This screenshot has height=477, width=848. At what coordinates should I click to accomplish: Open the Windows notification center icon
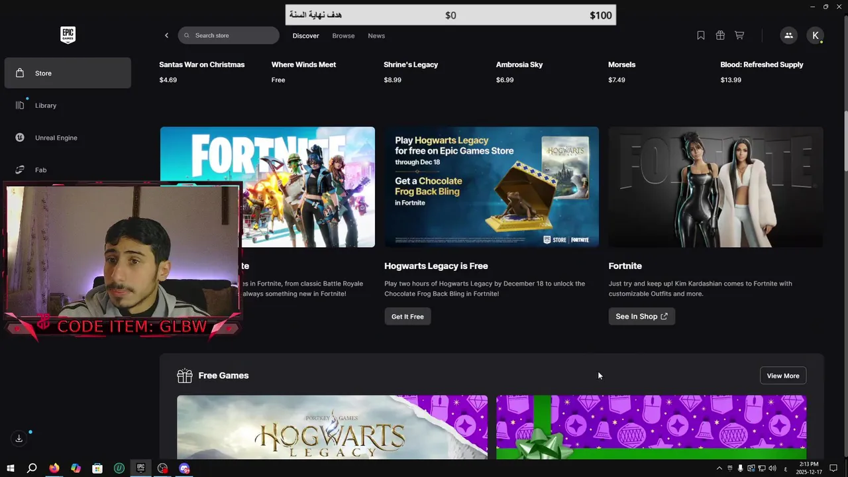(x=833, y=468)
